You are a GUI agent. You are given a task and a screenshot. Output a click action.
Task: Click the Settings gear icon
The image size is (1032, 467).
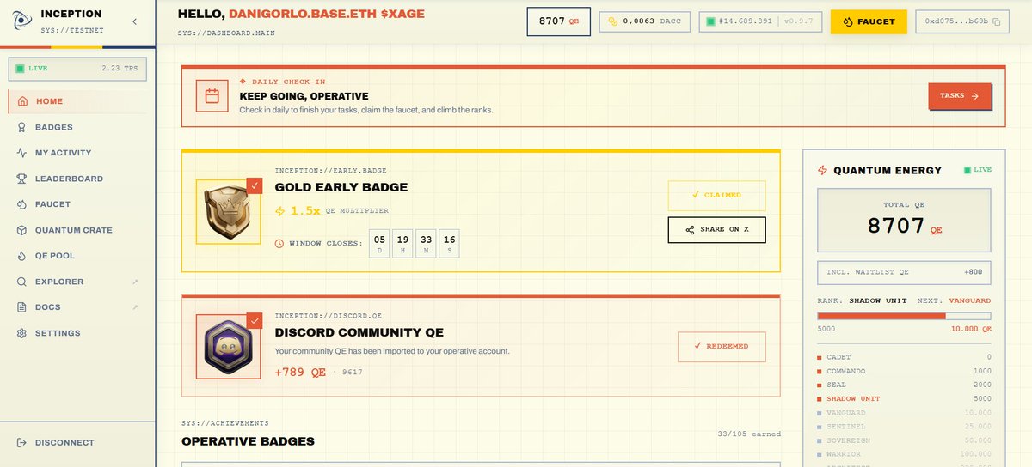[22, 333]
